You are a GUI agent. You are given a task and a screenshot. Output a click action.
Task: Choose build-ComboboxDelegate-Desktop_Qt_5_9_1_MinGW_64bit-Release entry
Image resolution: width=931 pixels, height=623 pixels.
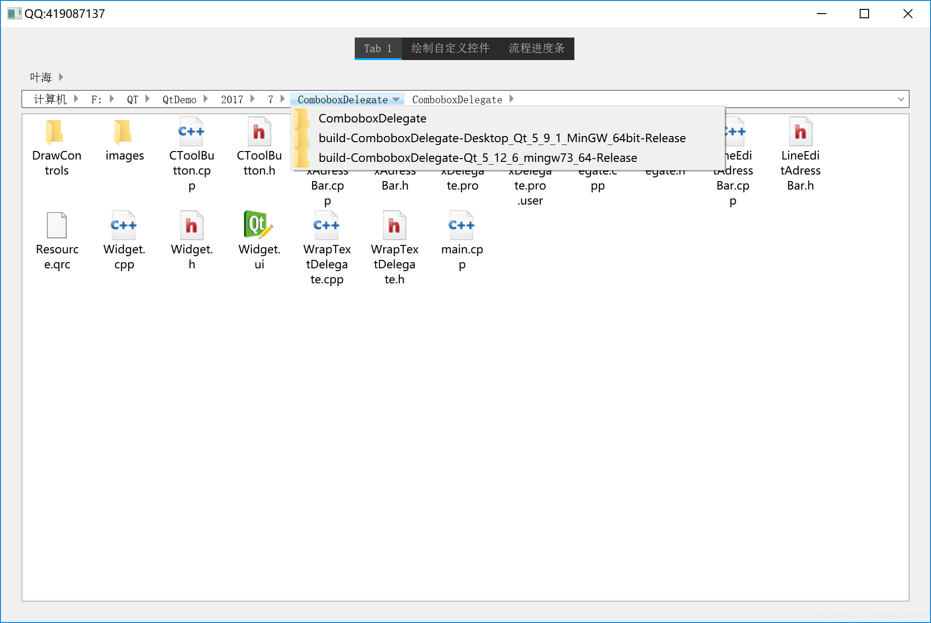(x=508, y=138)
